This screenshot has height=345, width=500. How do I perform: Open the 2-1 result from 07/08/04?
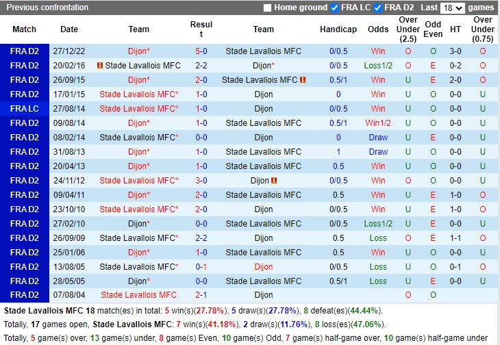[x=201, y=295]
